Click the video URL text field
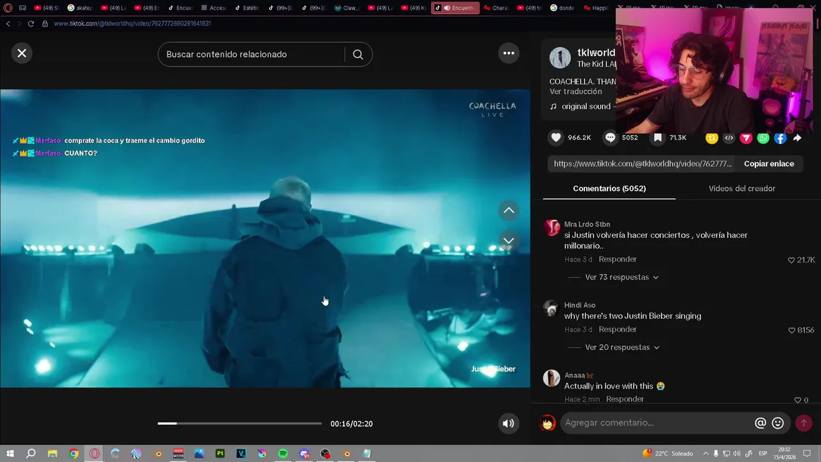 642,164
